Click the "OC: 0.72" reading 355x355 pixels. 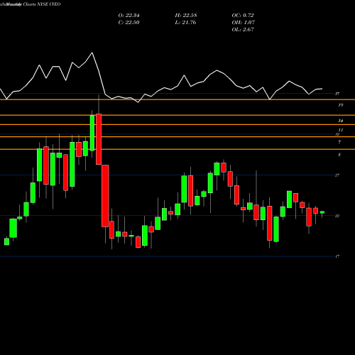[x=243, y=16]
